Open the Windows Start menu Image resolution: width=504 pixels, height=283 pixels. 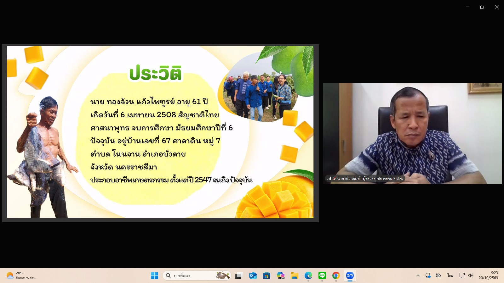(154, 276)
